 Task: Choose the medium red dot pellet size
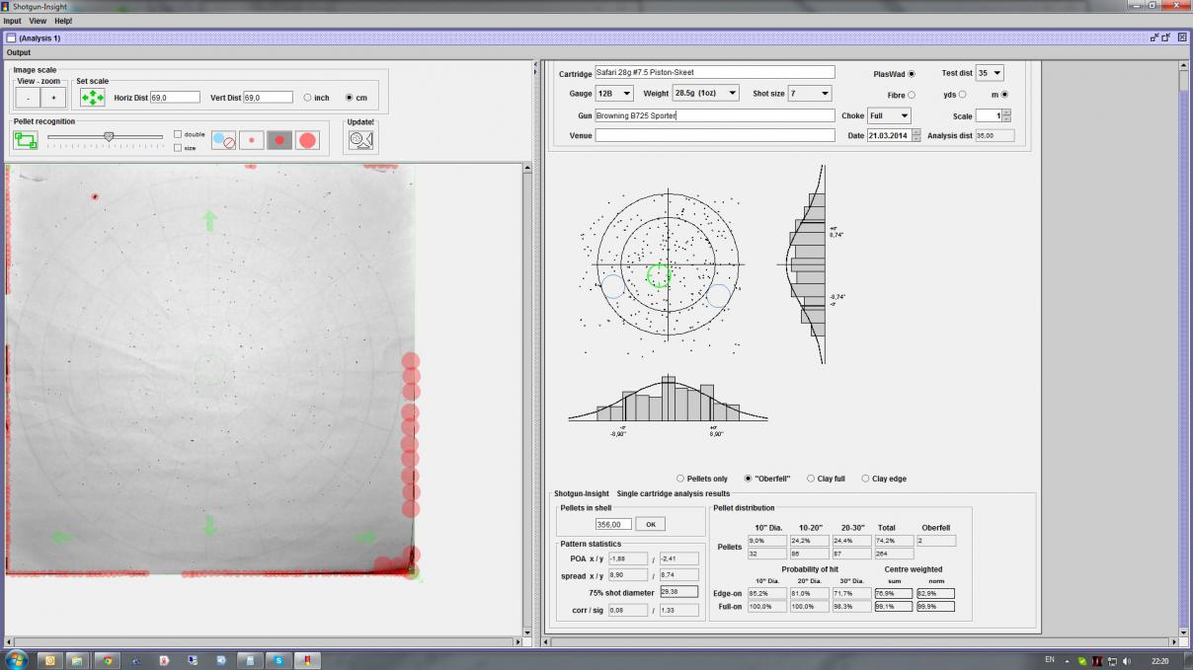(x=278, y=140)
